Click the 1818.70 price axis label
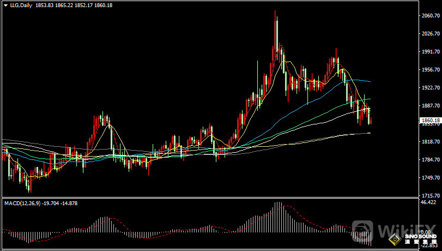Screen dimensions: 442x251 pyautogui.click(x=431, y=142)
